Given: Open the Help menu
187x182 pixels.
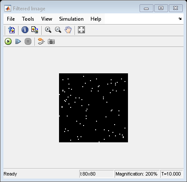Looking at the screenshot, I should point(96,19).
